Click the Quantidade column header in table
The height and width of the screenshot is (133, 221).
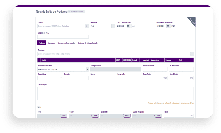pos(145,60)
